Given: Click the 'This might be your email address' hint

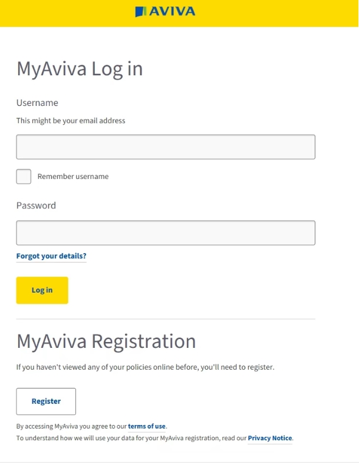Looking at the screenshot, I should pyautogui.click(x=71, y=121).
